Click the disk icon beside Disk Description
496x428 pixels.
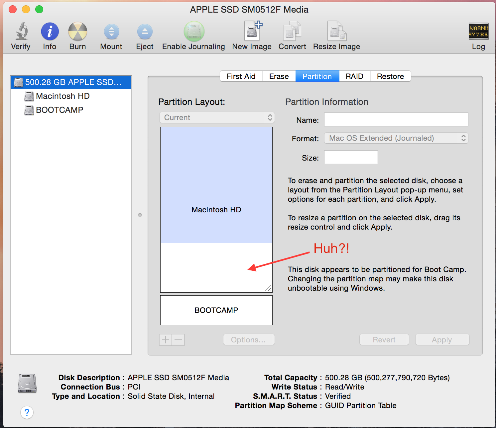[x=27, y=384]
